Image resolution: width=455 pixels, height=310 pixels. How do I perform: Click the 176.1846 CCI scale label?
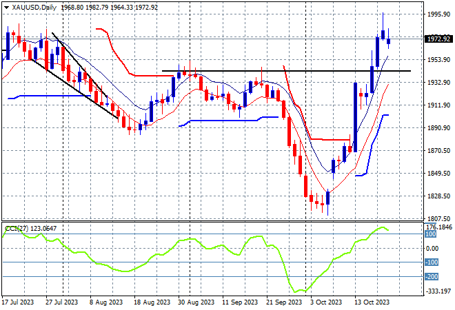click(438, 227)
